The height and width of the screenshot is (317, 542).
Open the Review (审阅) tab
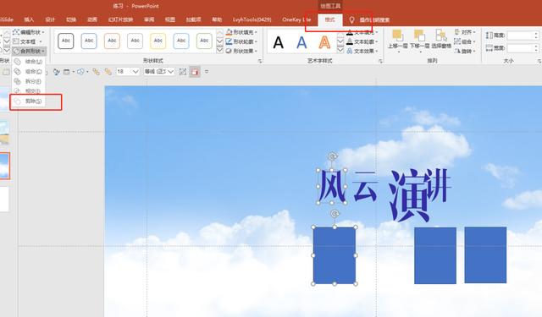coord(149,19)
